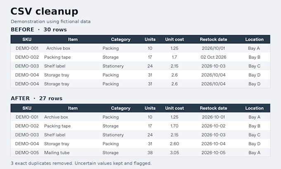281x169 pixels.
Task: Click the Location header in the AFTER table
Action: (254, 108)
